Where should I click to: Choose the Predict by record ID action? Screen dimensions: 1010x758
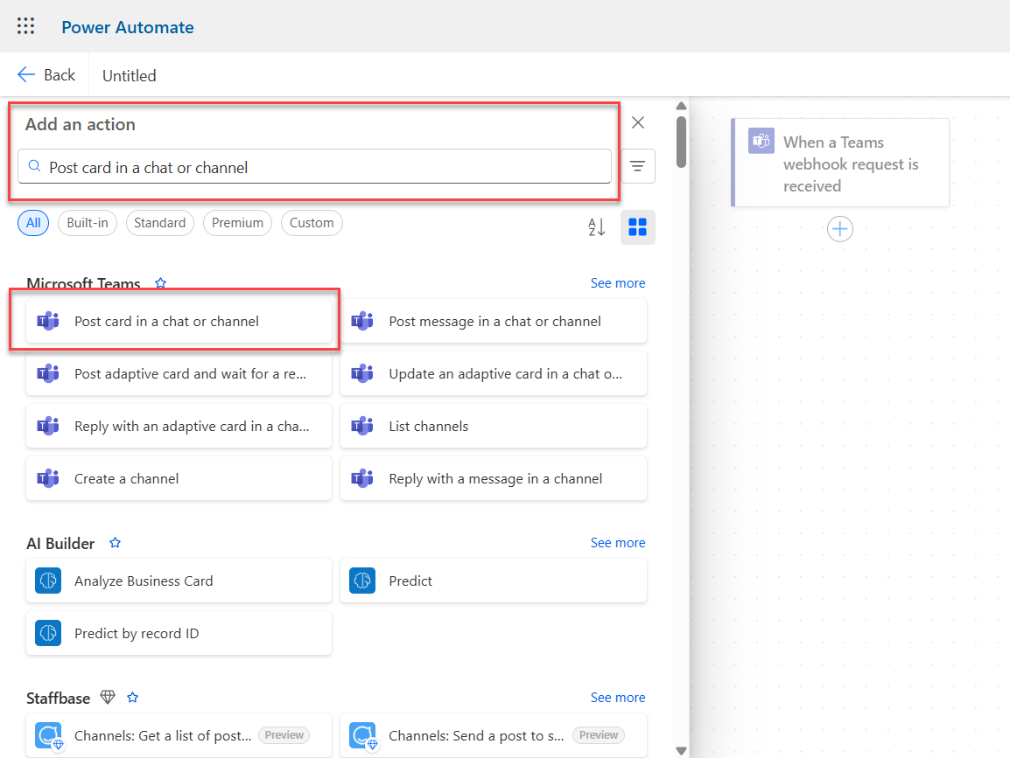click(179, 633)
